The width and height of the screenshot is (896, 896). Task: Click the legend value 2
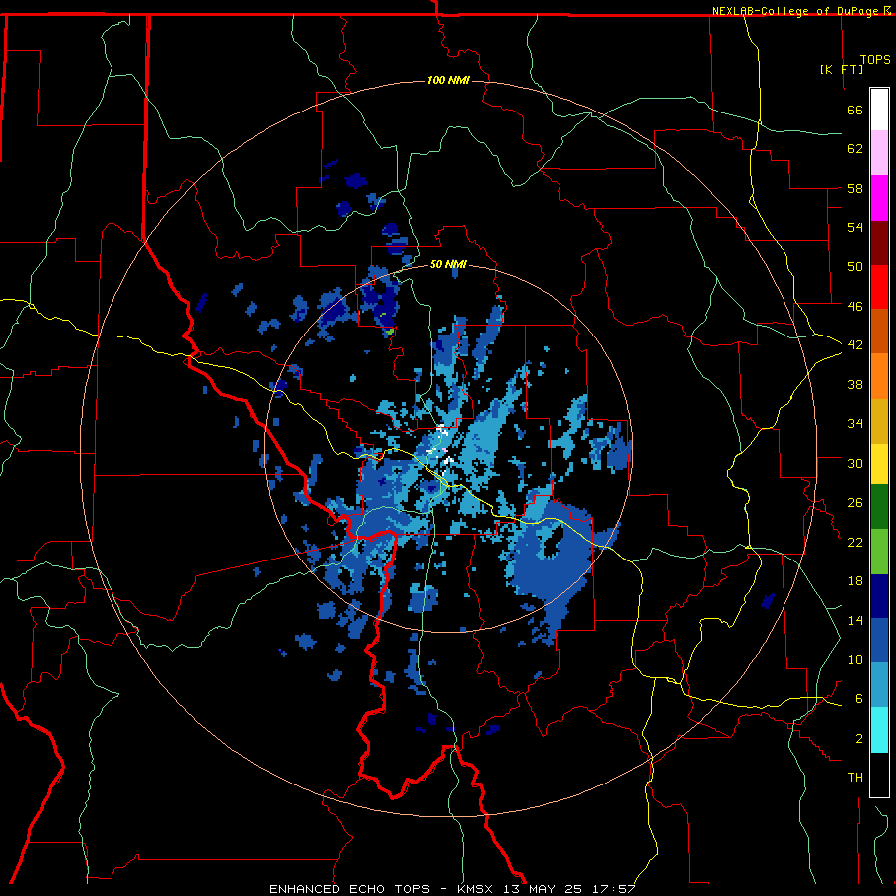[858, 739]
